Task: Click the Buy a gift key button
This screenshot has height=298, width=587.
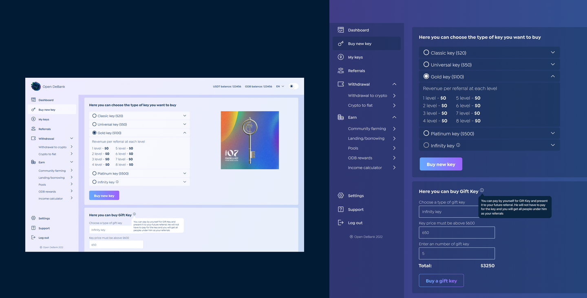Action: (441, 280)
